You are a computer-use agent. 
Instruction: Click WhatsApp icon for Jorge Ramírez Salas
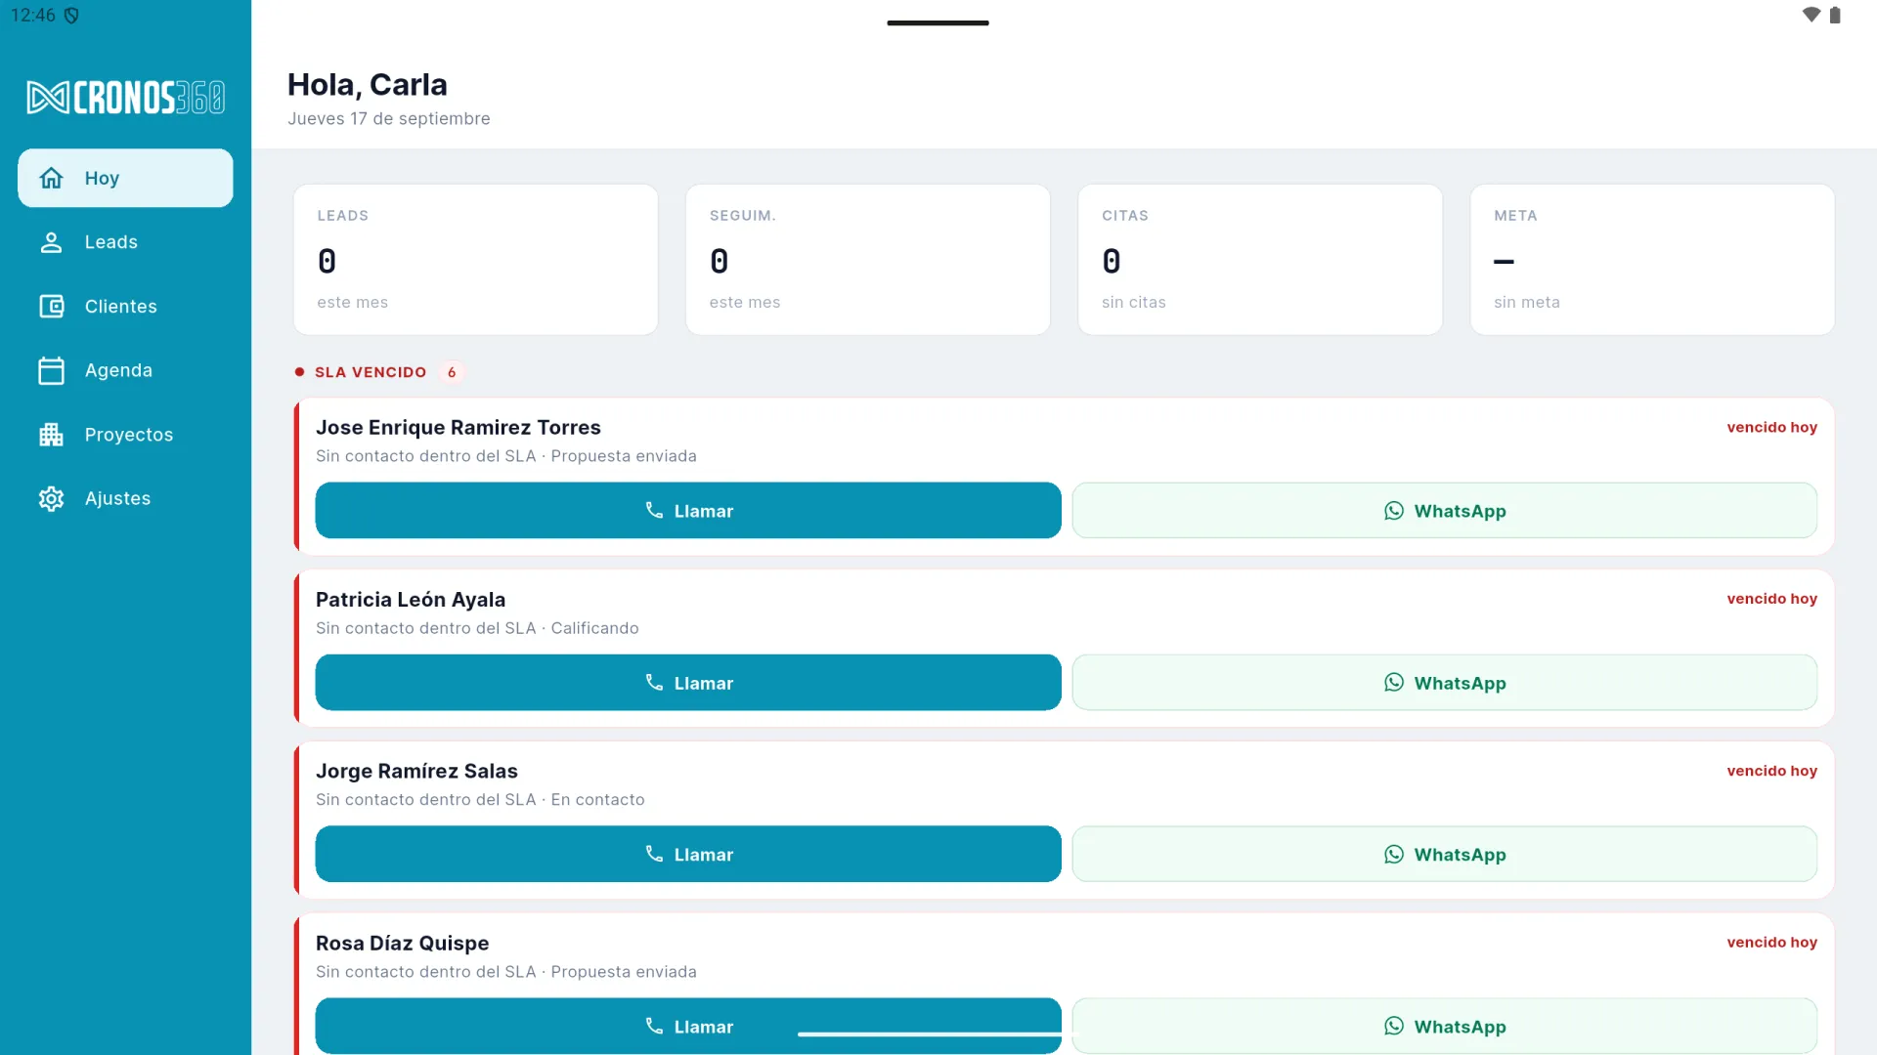(x=1394, y=854)
